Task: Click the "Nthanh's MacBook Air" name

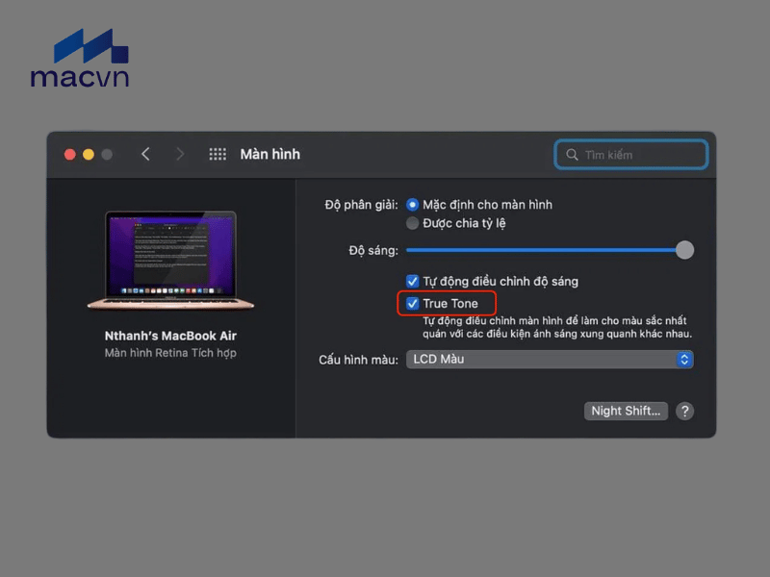Action: coord(170,336)
